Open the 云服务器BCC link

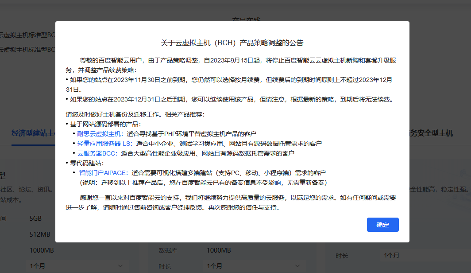tap(97, 153)
